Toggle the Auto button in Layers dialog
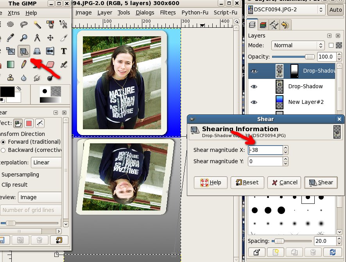Viewport: 346px width, 262px height. pos(335,10)
